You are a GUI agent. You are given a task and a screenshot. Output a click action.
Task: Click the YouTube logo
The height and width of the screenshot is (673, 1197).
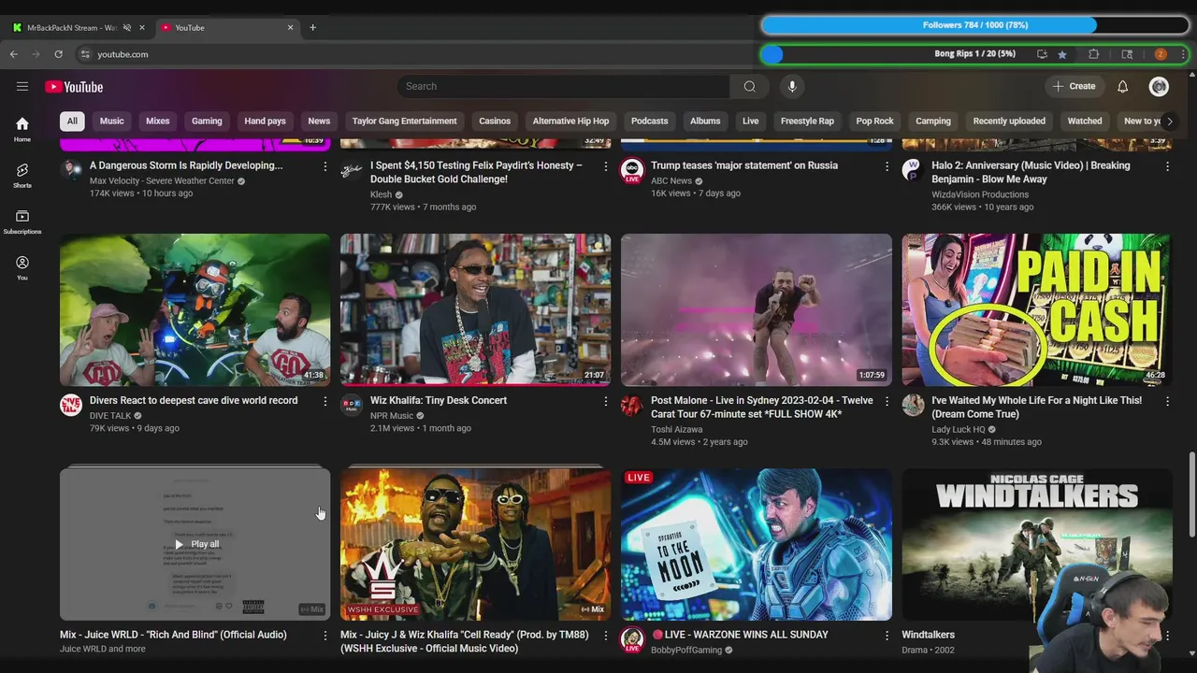pyautogui.click(x=74, y=87)
